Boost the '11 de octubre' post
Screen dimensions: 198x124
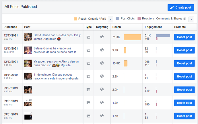pyautogui.click(x=184, y=77)
